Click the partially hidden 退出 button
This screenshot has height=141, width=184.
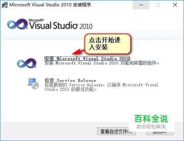coord(159,133)
